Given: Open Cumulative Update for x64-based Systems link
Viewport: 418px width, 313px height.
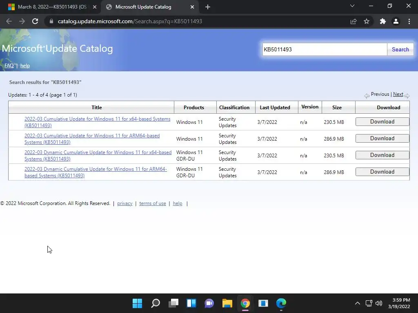Looking at the screenshot, I should pyautogui.click(x=97, y=122).
